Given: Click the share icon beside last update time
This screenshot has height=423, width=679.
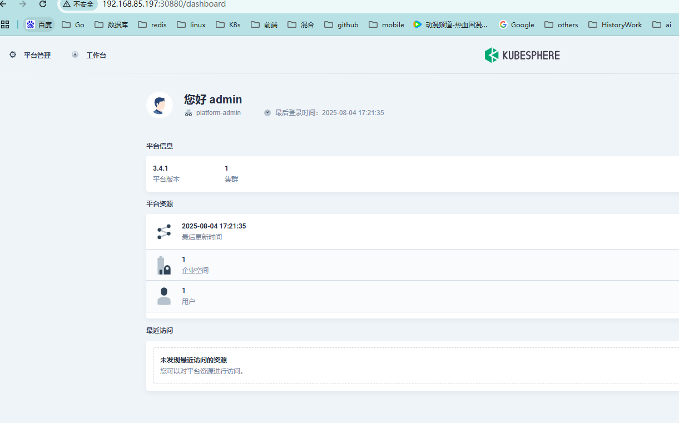Looking at the screenshot, I should click(164, 232).
